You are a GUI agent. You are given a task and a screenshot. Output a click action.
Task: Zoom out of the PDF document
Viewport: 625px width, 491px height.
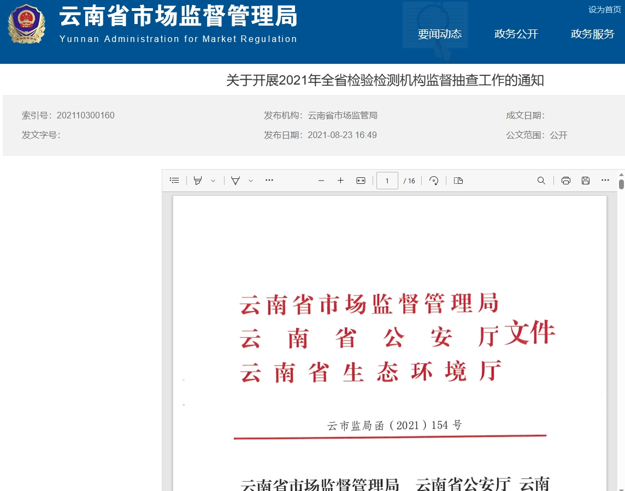click(x=321, y=181)
